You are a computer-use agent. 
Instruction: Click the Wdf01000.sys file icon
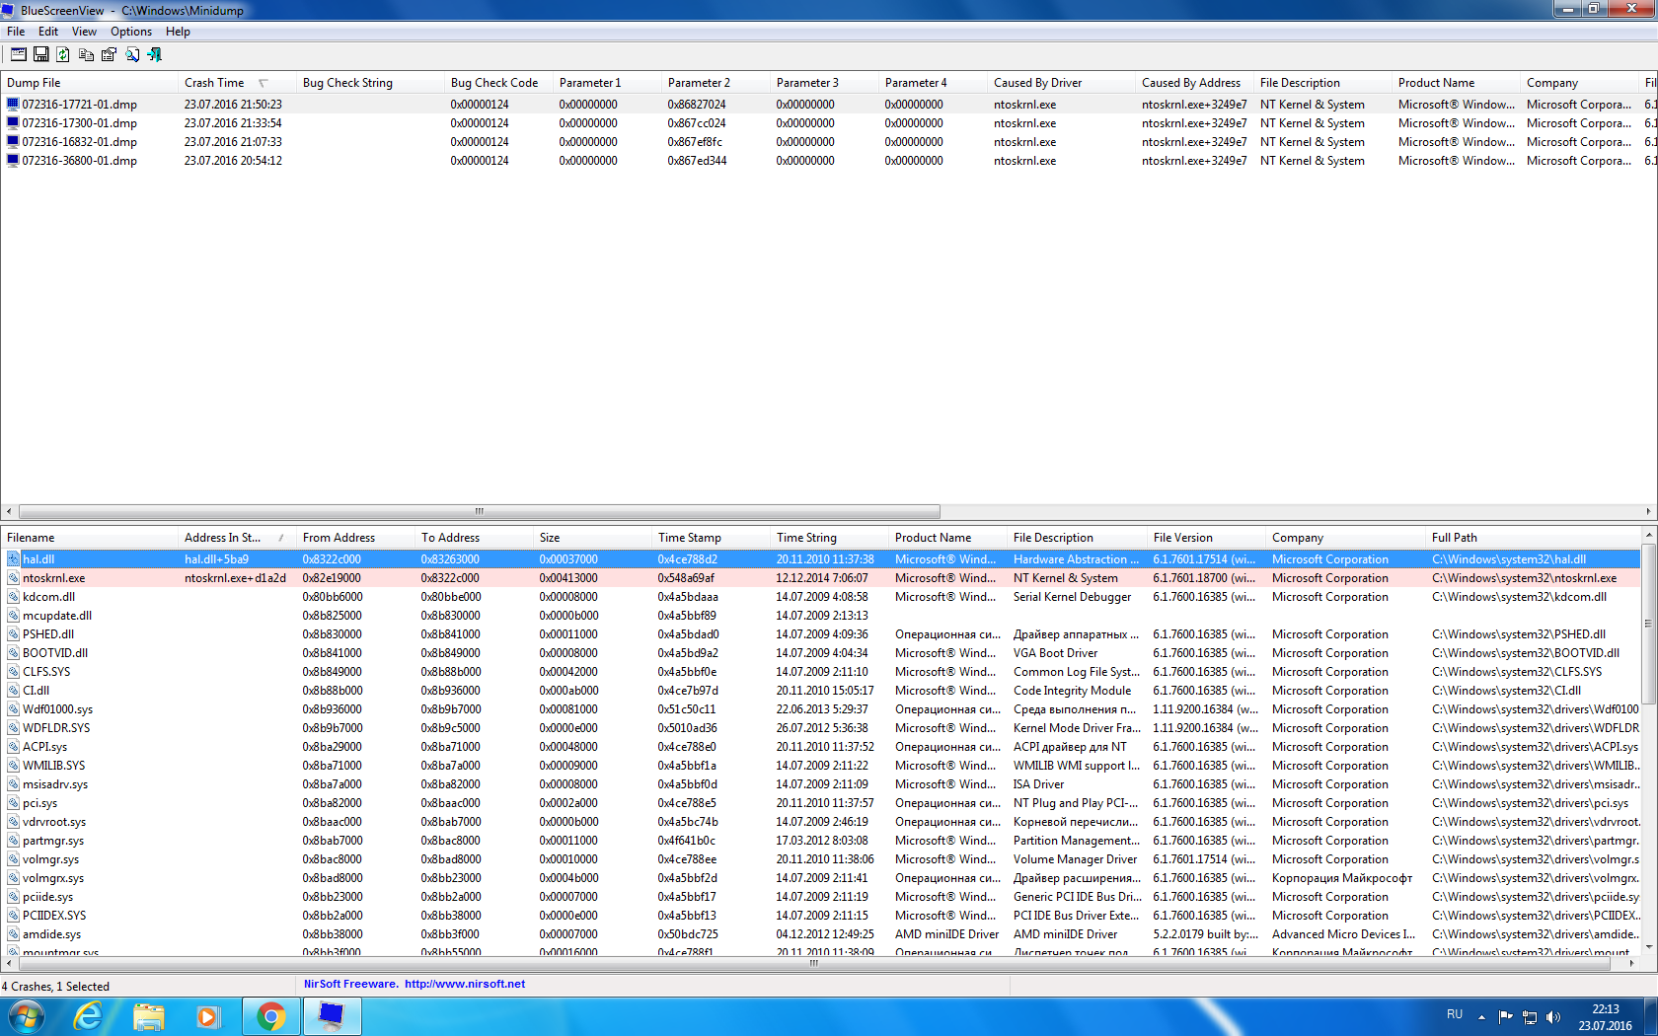pos(13,709)
